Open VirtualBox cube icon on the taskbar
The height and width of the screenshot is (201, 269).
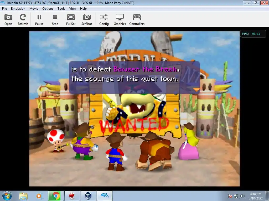[x=88, y=196]
